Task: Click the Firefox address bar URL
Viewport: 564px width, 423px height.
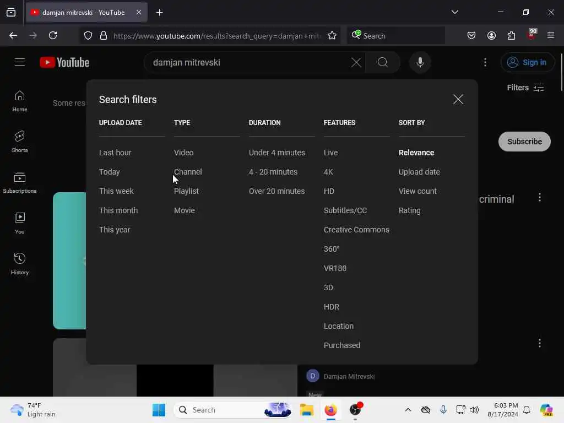Action: click(217, 36)
